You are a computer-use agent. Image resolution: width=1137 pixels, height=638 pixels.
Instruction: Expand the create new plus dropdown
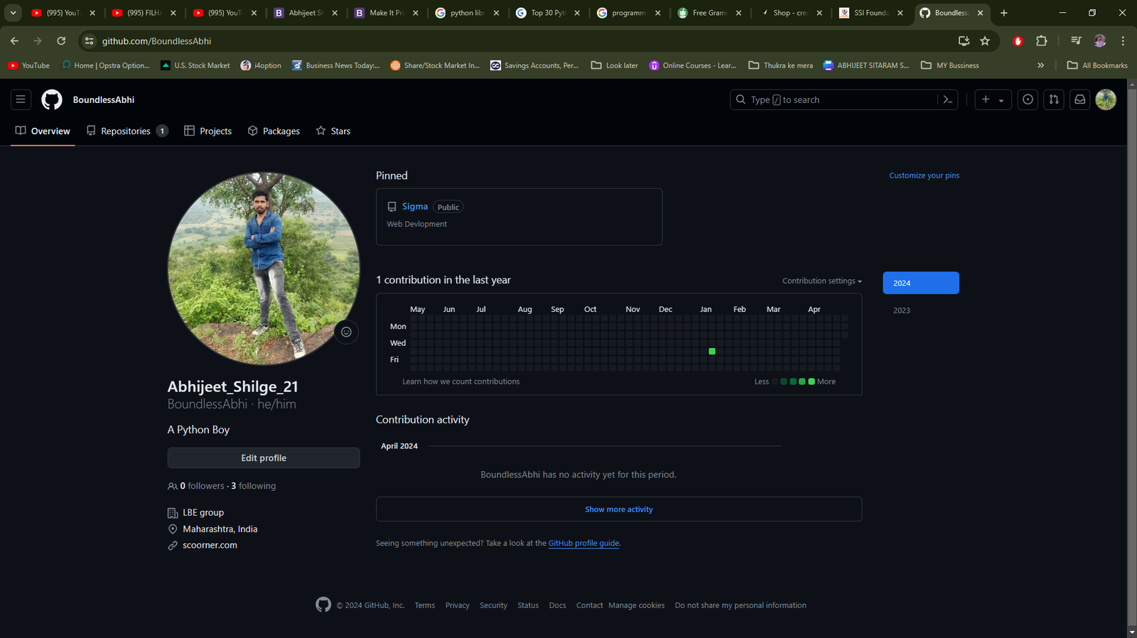tap(993, 99)
